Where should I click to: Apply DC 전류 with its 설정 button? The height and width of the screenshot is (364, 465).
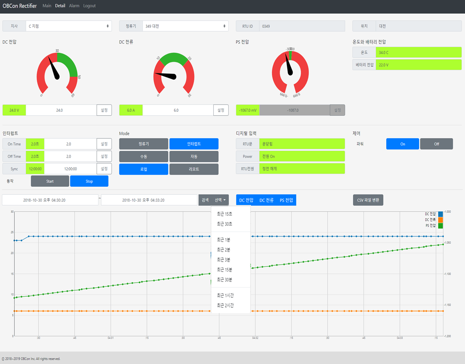point(221,110)
